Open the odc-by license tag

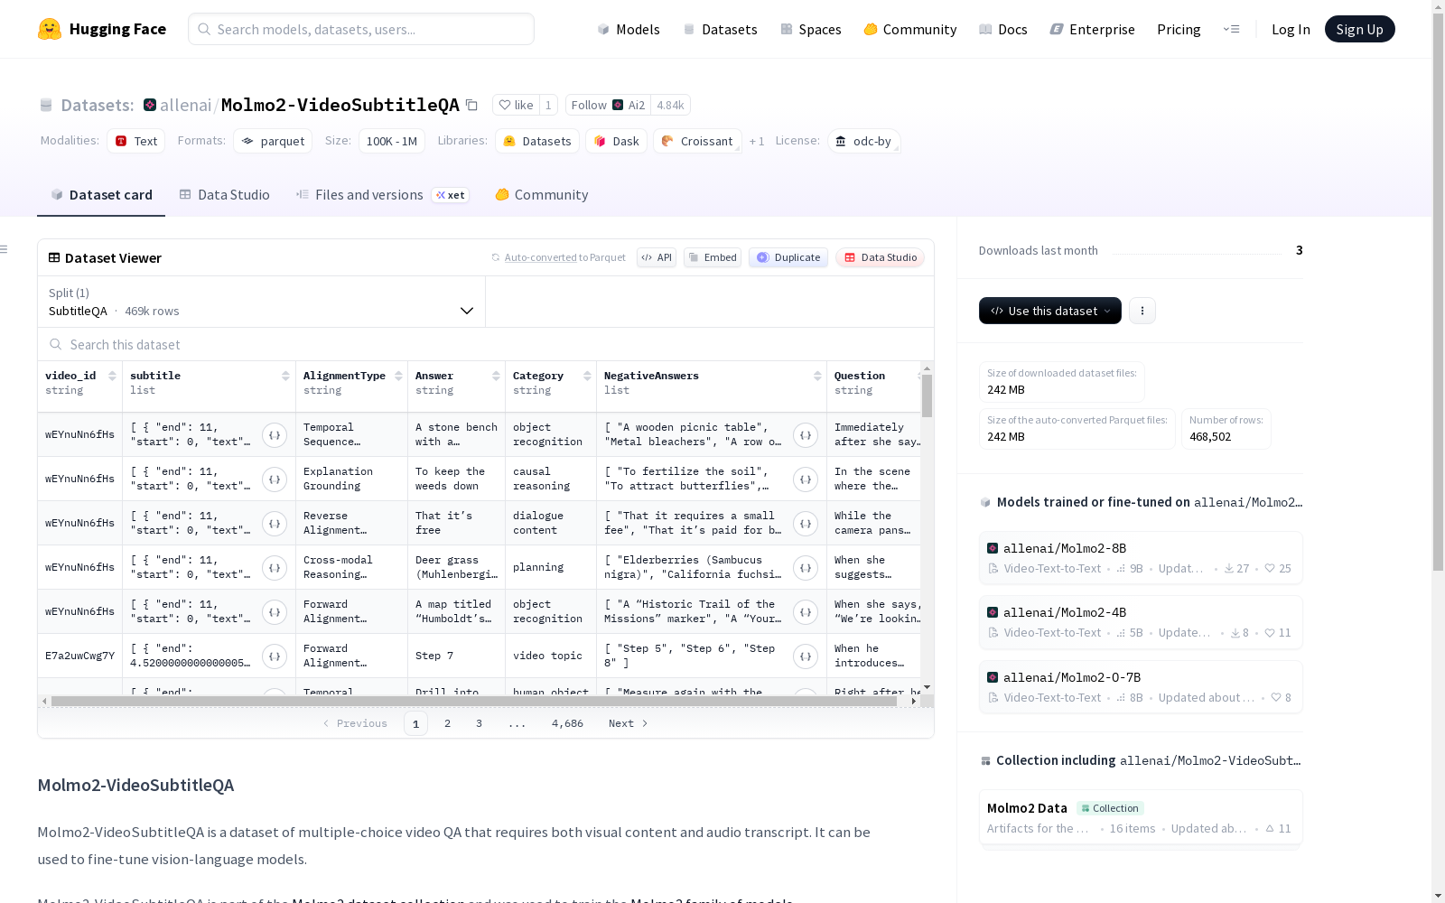[x=863, y=141]
